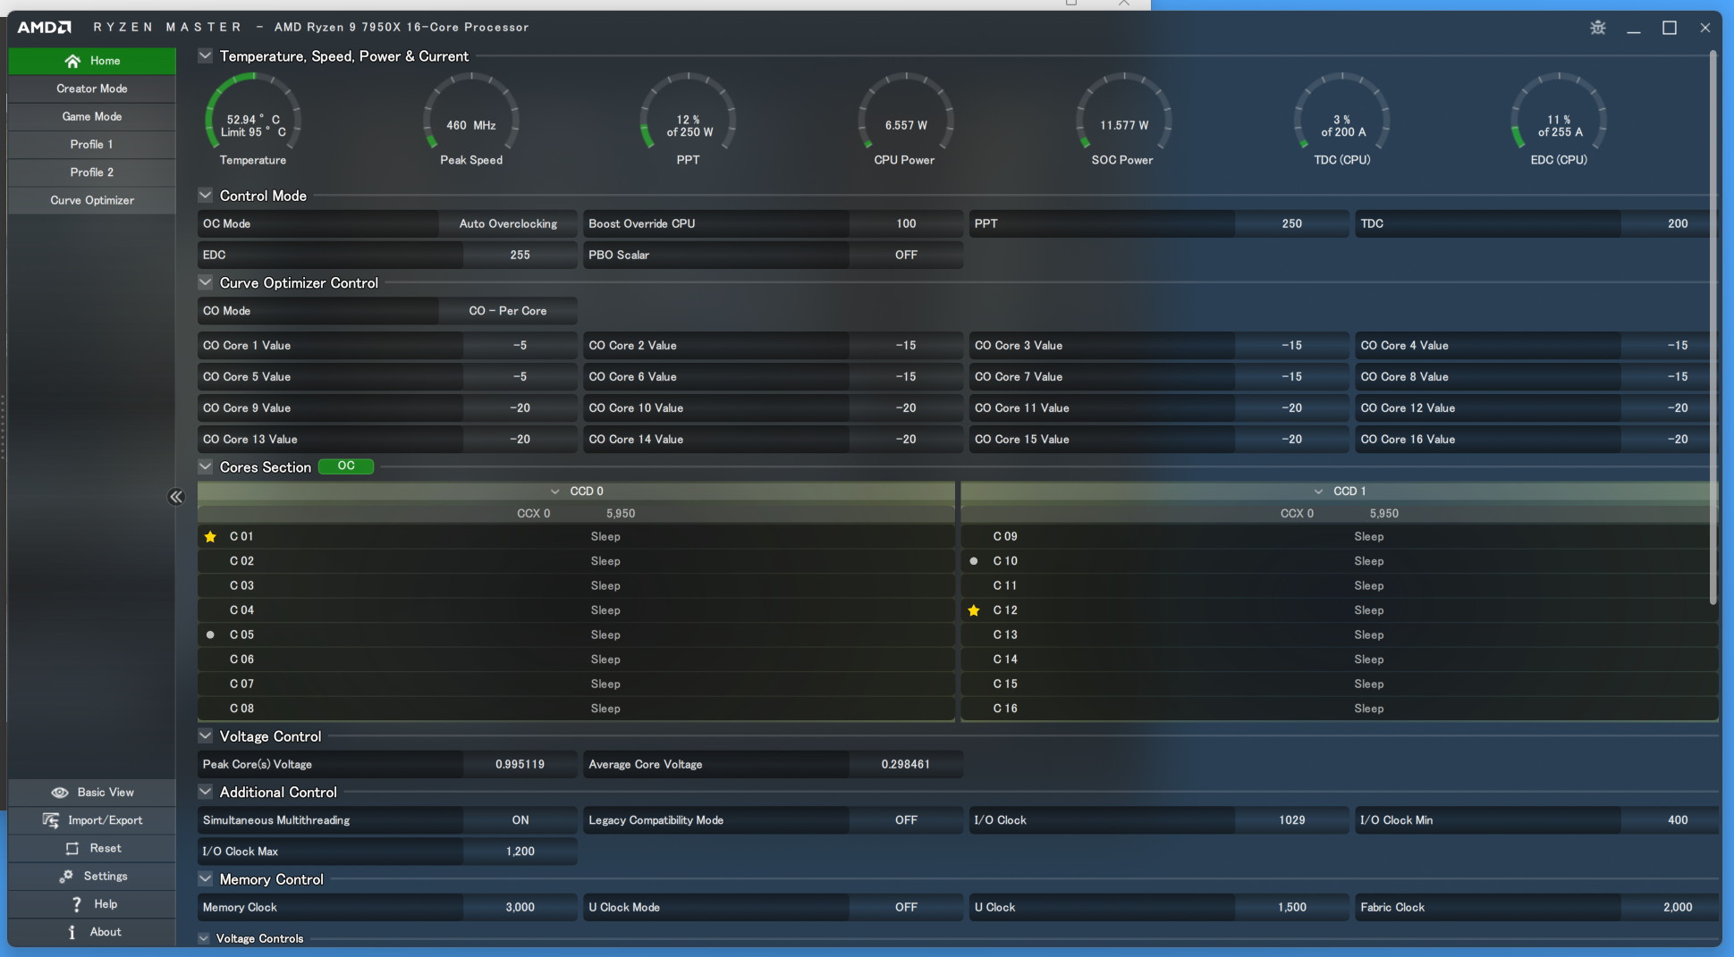Image resolution: width=1734 pixels, height=957 pixels.
Task: Click the Settings gear icon
Action: pos(66,877)
